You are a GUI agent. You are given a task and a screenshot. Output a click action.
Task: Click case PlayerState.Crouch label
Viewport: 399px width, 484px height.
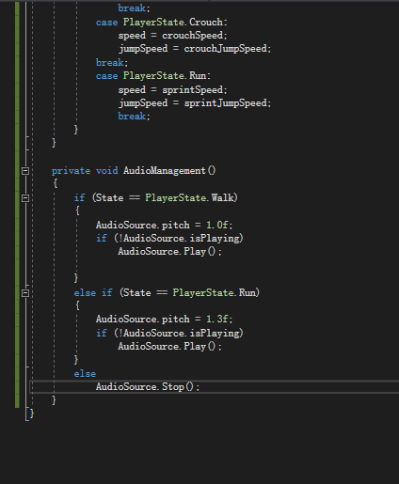161,23
